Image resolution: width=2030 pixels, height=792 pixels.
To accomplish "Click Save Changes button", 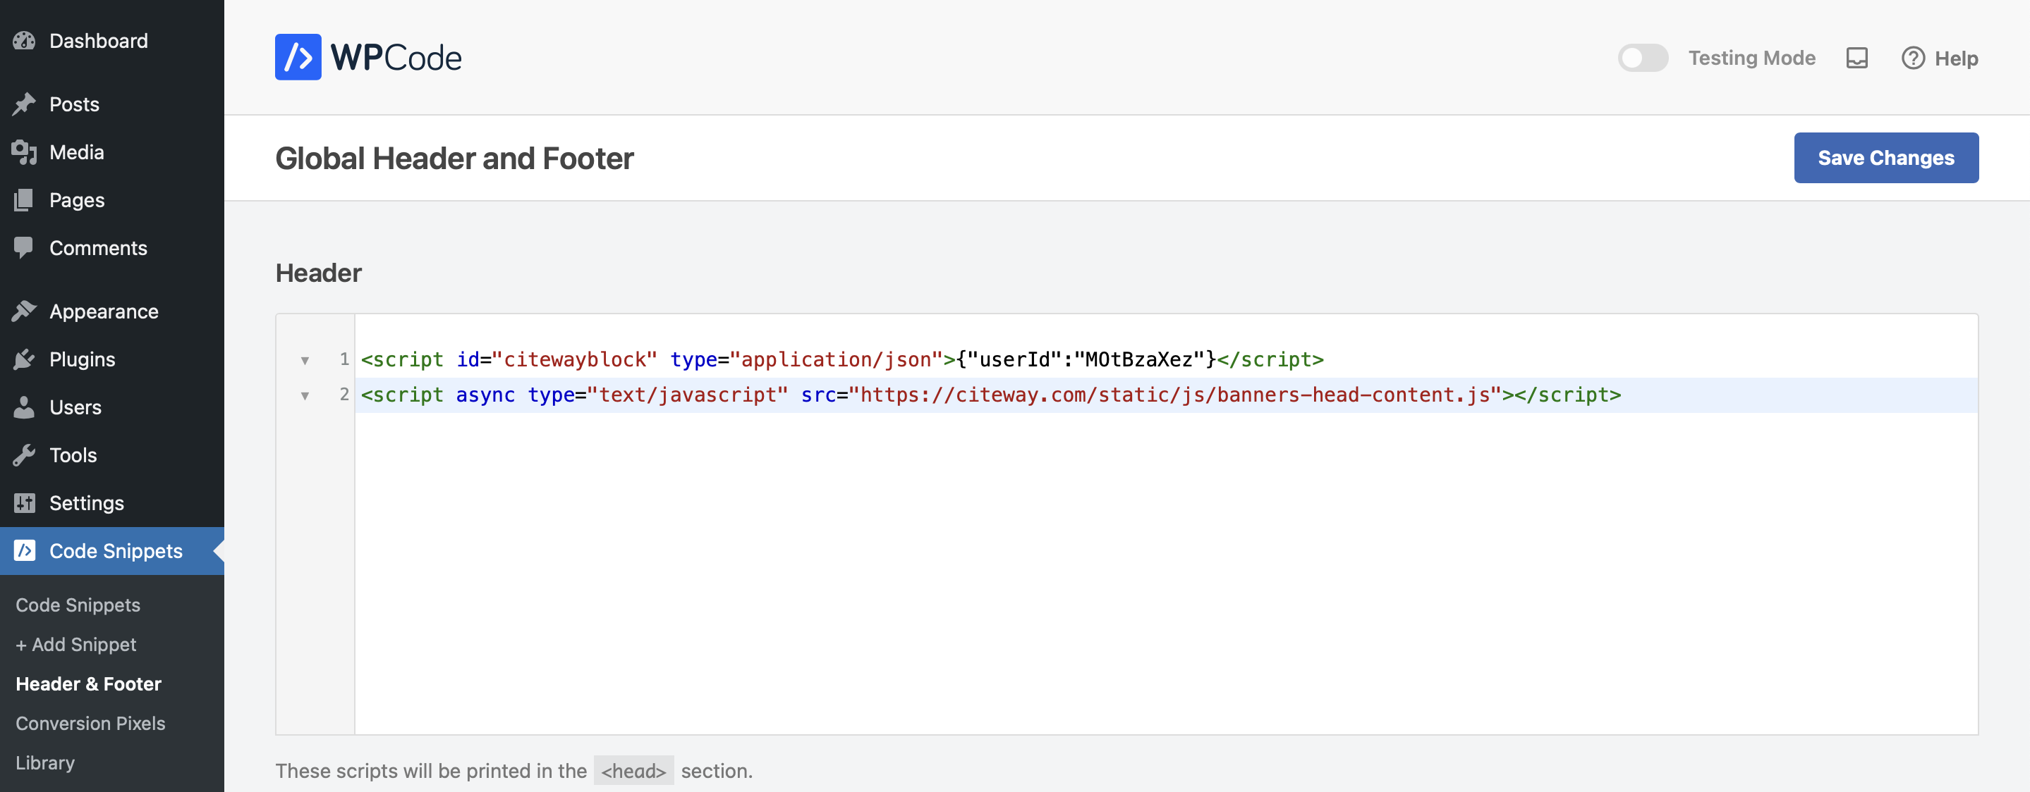I will [1886, 158].
